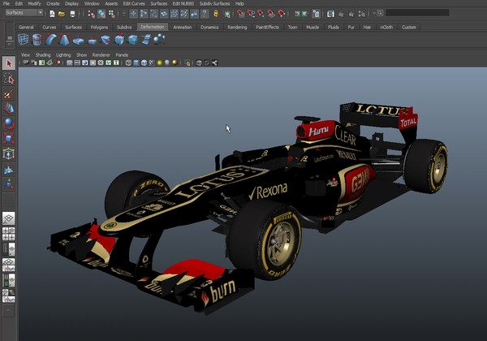Open the Create menu
The width and height of the screenshot is (487, 341).
[x=53, y=4]
